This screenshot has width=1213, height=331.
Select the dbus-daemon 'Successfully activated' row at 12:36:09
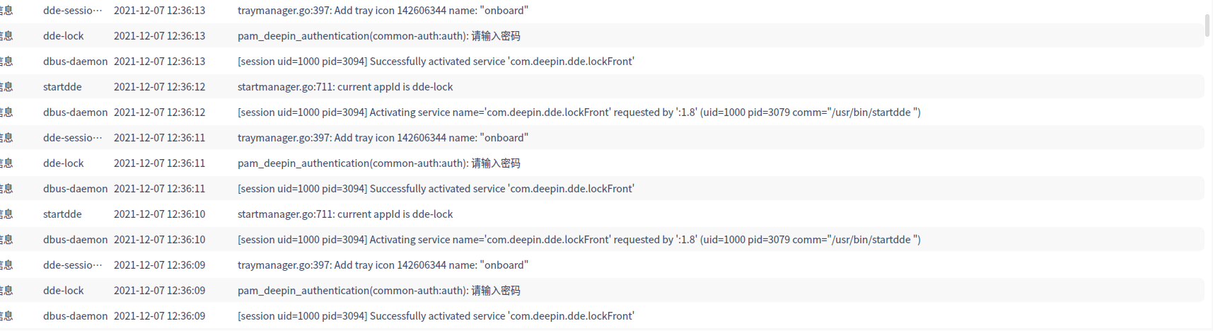[x=601, y=316]
